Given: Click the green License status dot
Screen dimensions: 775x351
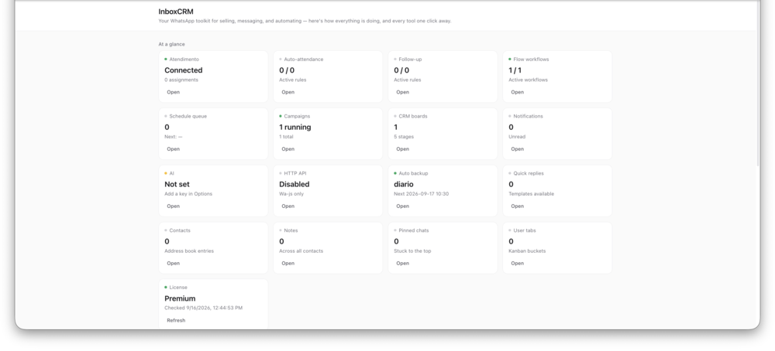Looking at the screenshot, I should tap(166, 288).
